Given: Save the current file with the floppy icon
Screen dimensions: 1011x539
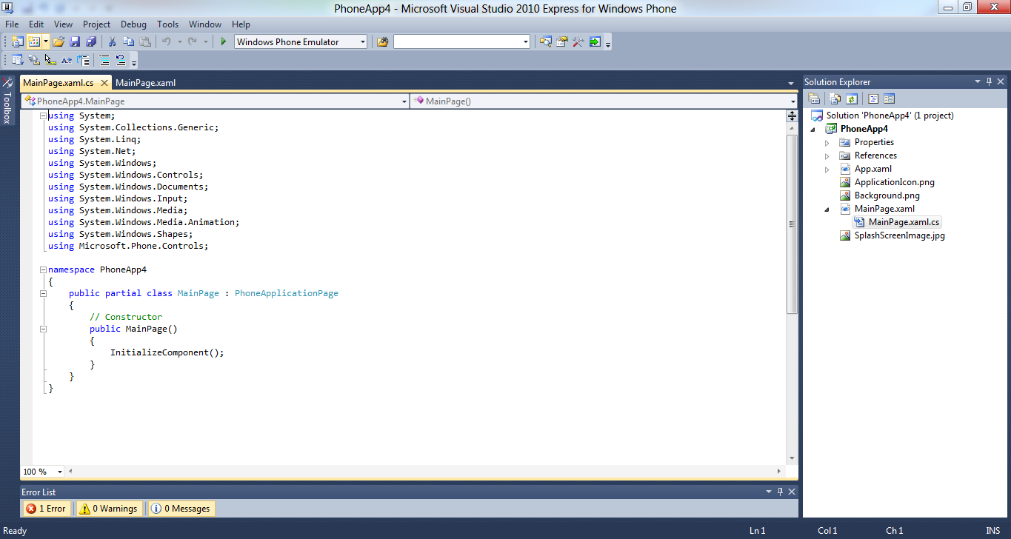Looking at the screenshot, I should click(x=75, y=42).
